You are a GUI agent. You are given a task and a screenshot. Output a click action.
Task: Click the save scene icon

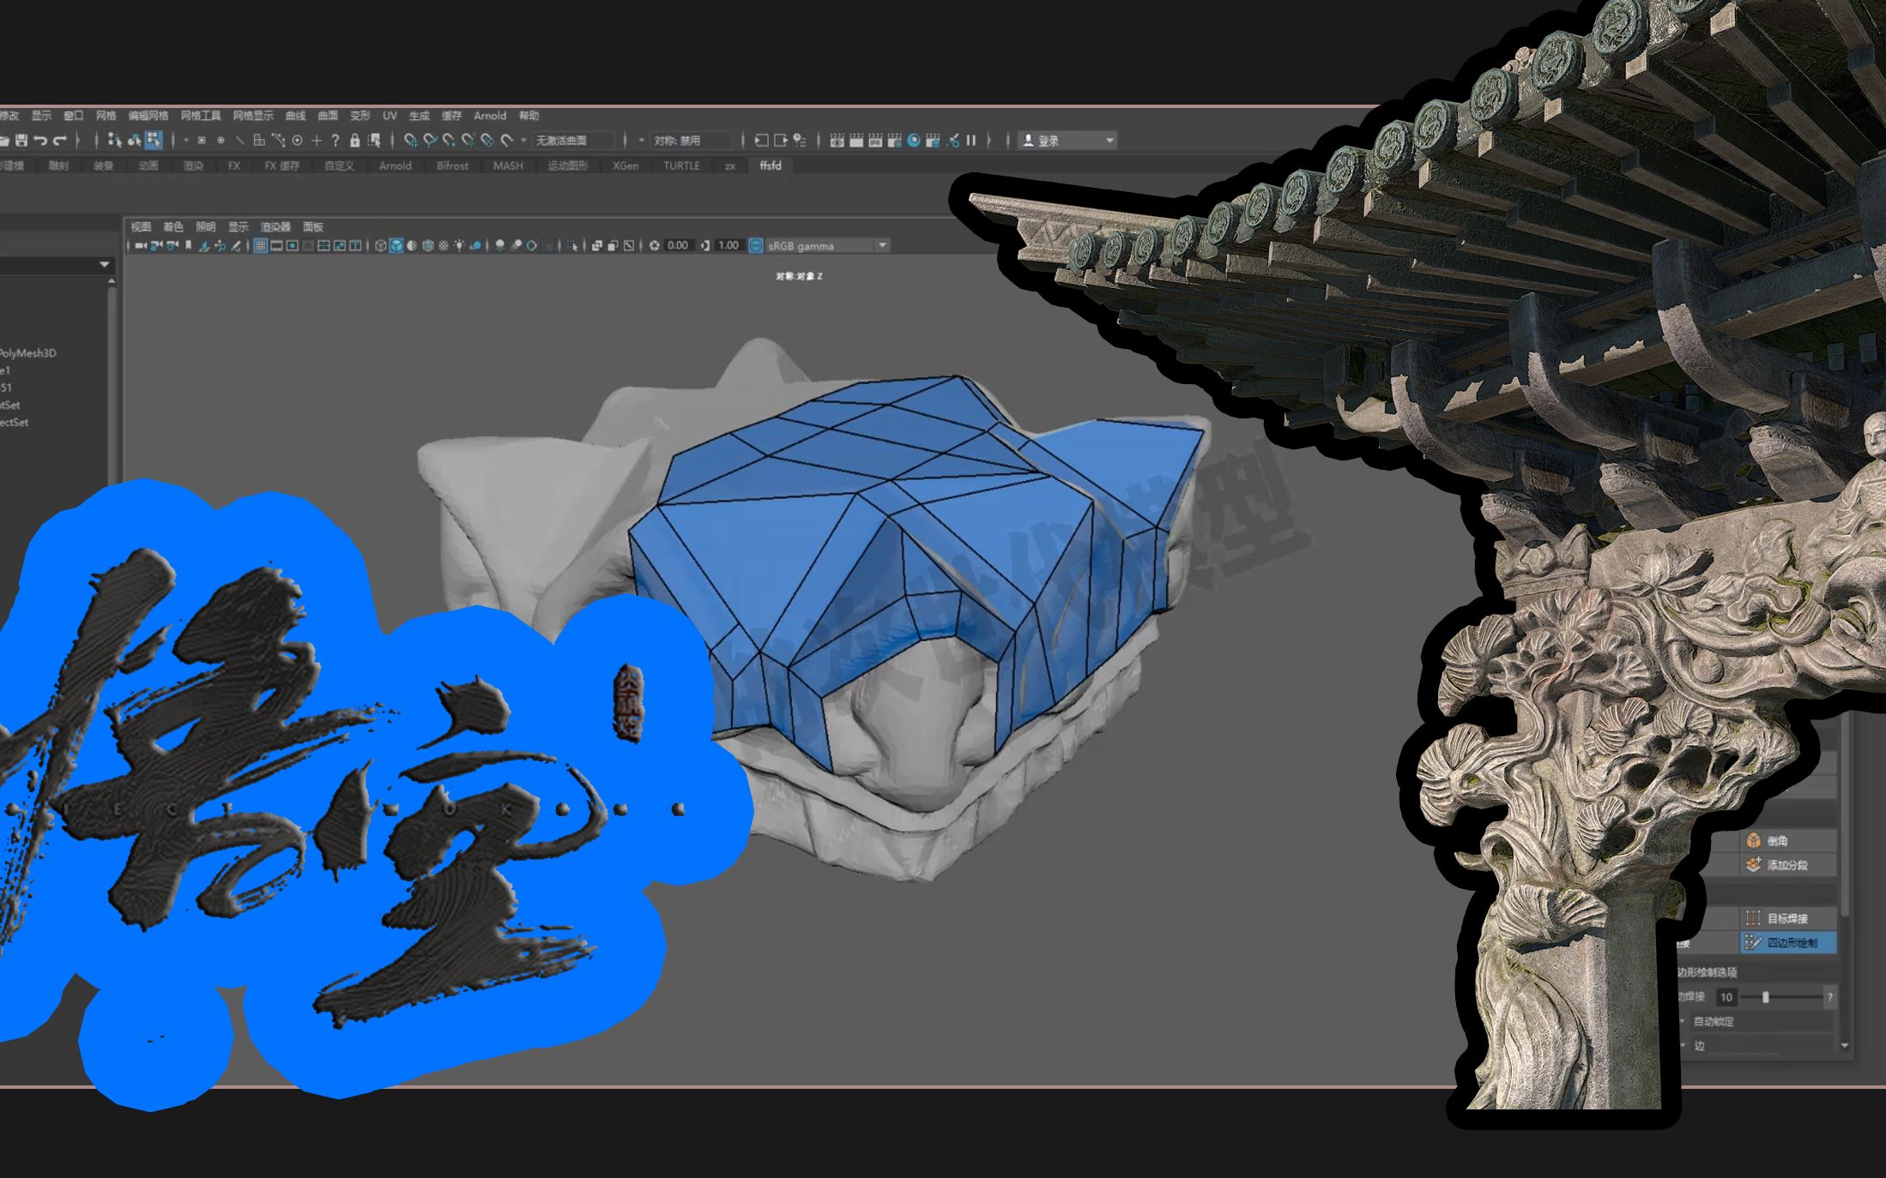(21, 140)
